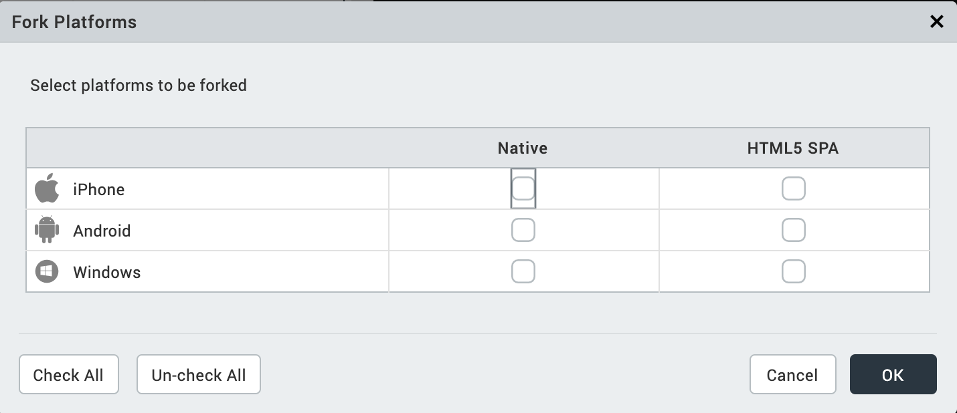The height and width of the screenshot is (413, 957).
Task: Toggle HTML5 SPA for Android
Action: [794, 231]
